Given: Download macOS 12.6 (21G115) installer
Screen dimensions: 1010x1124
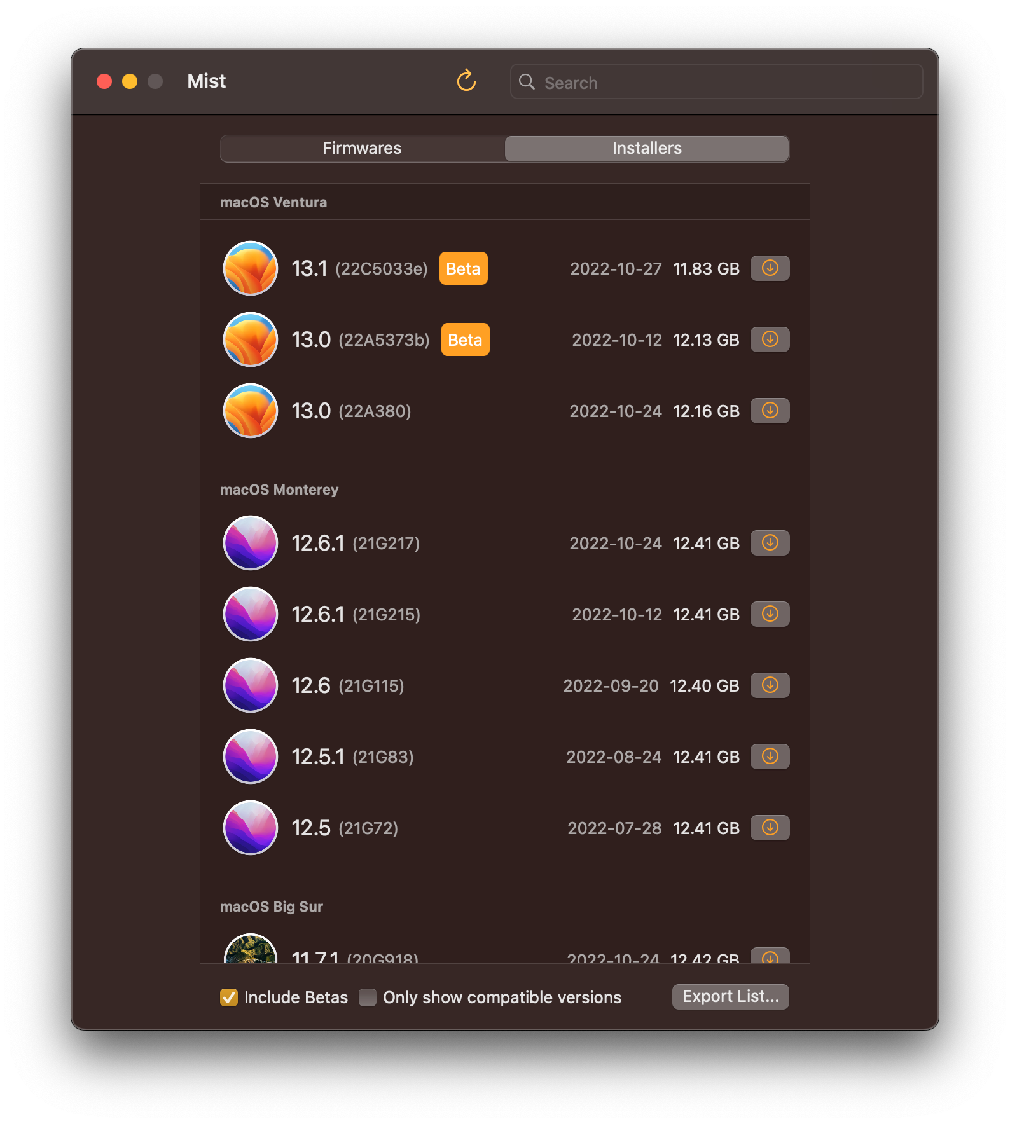Looking at the screenshot, I should pyautogui.click(x=770, y=685).
